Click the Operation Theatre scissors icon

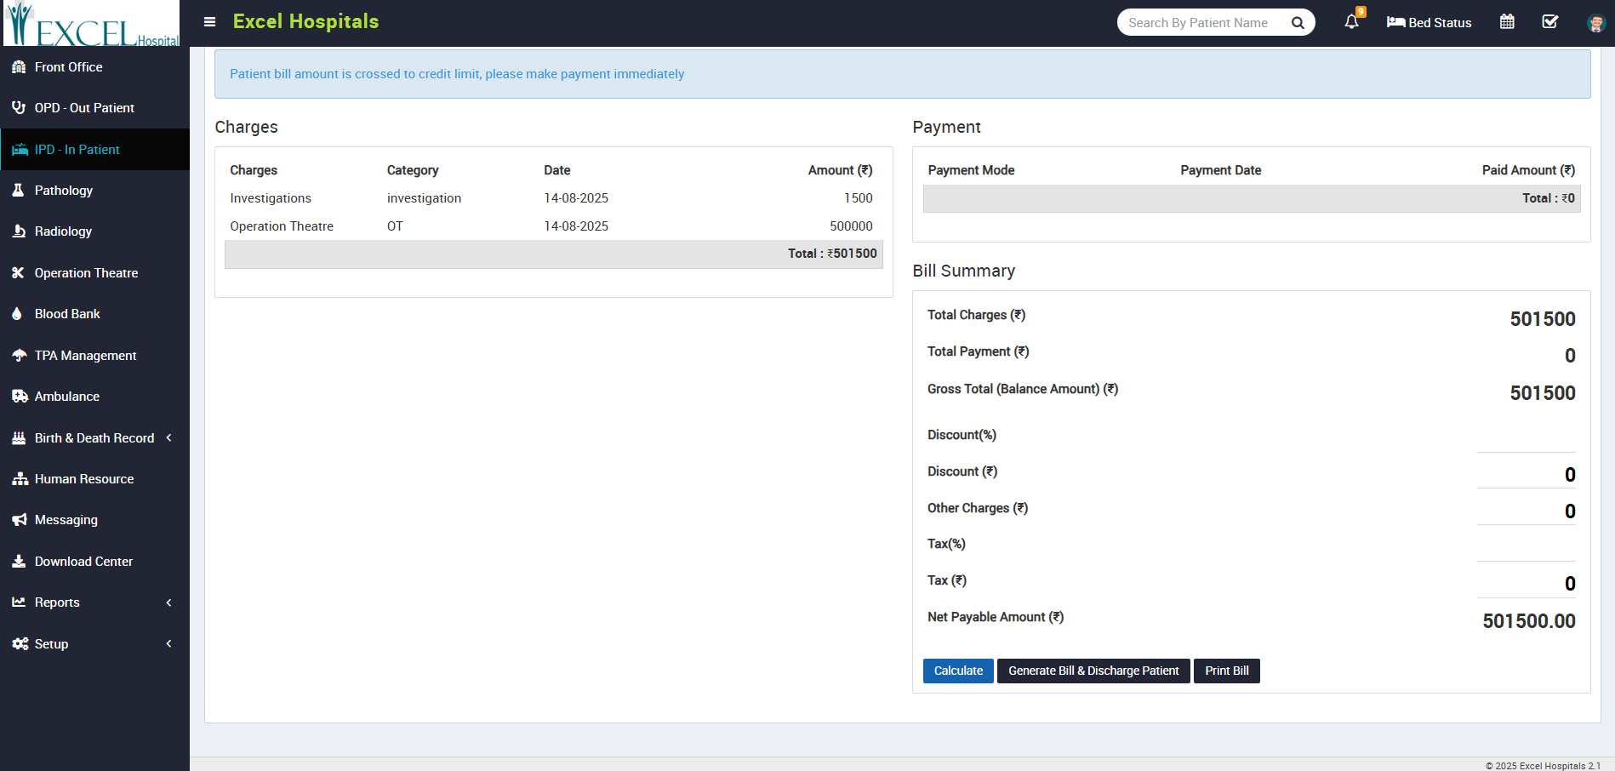(18, 273)
